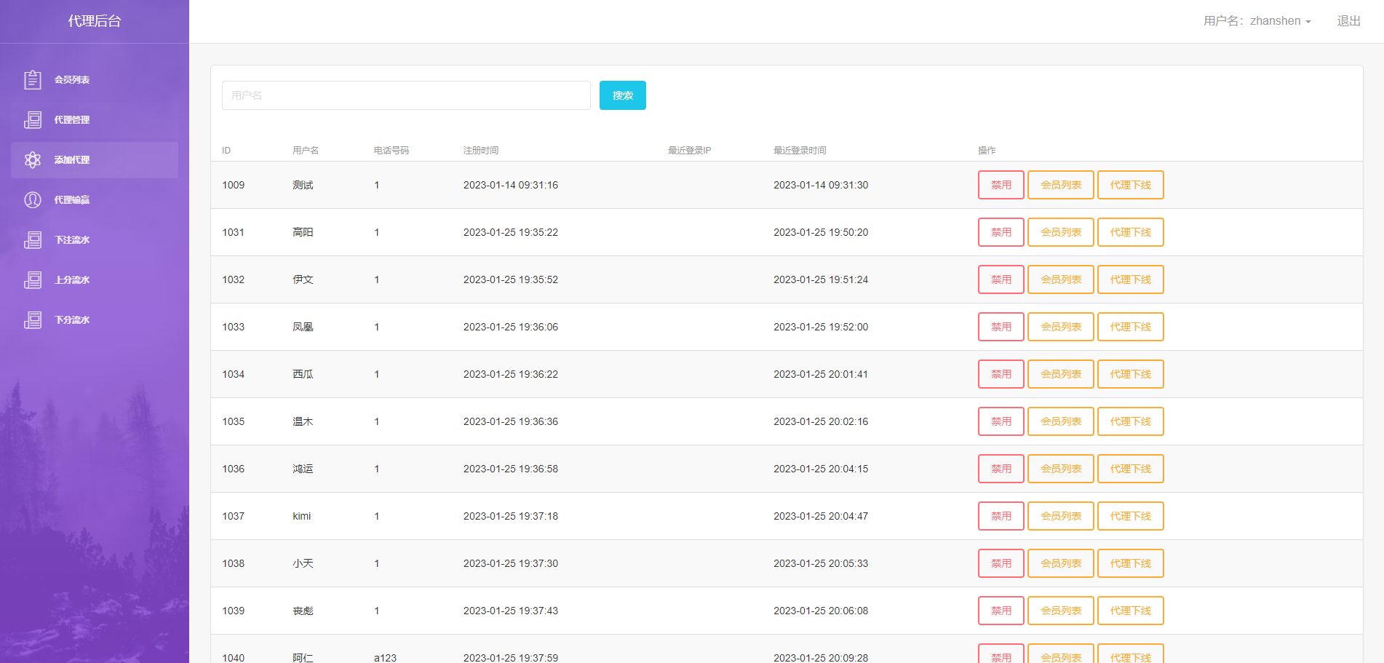Click the 下注流水 icon in sidebar
The image size is (1384, 663).
click(x=33, y=240)
